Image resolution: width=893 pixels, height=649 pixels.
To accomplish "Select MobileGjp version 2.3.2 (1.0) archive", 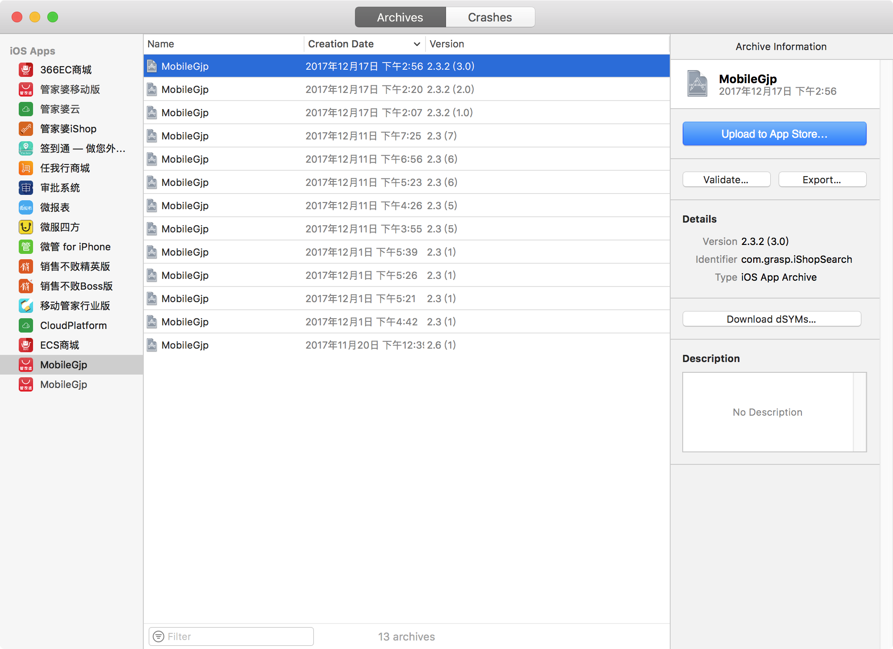I will click(x=405, y=113).
